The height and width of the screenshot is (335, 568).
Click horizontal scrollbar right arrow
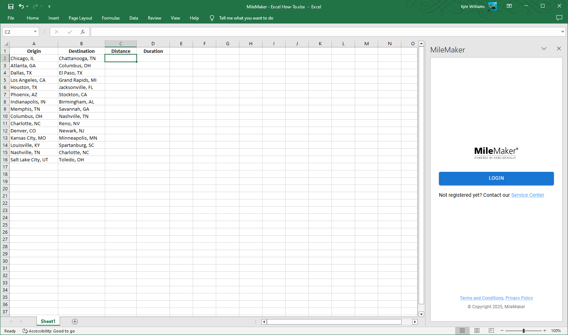pyautogui.click(x=415, y=322)
